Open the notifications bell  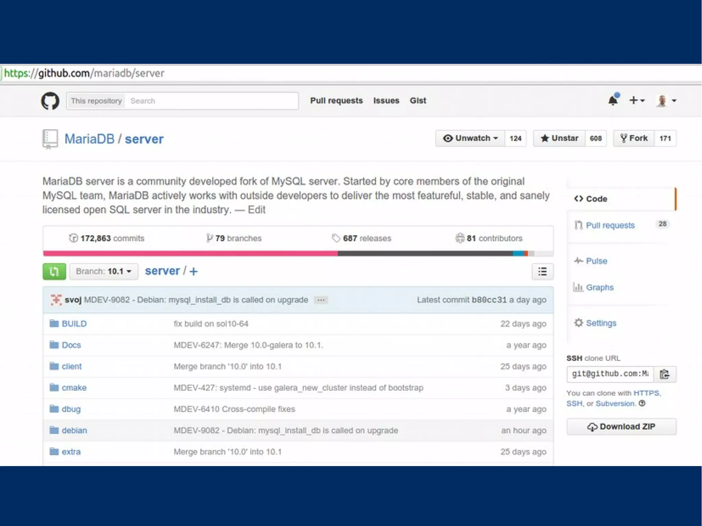point(613,100)
